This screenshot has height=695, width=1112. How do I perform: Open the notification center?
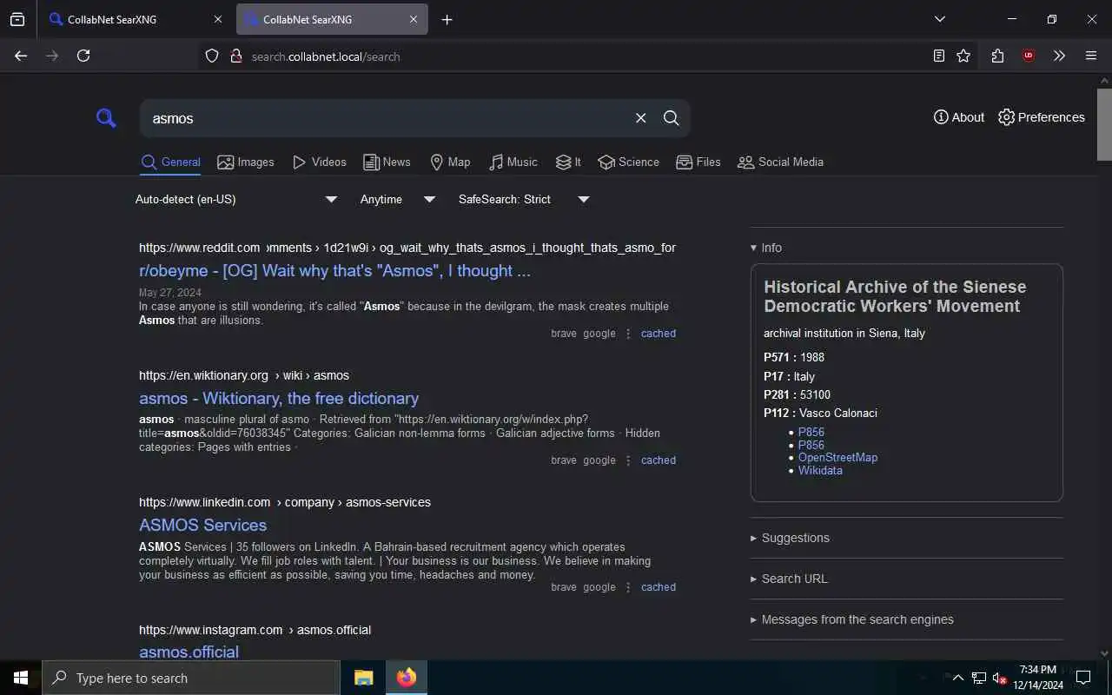point(1083,678)
